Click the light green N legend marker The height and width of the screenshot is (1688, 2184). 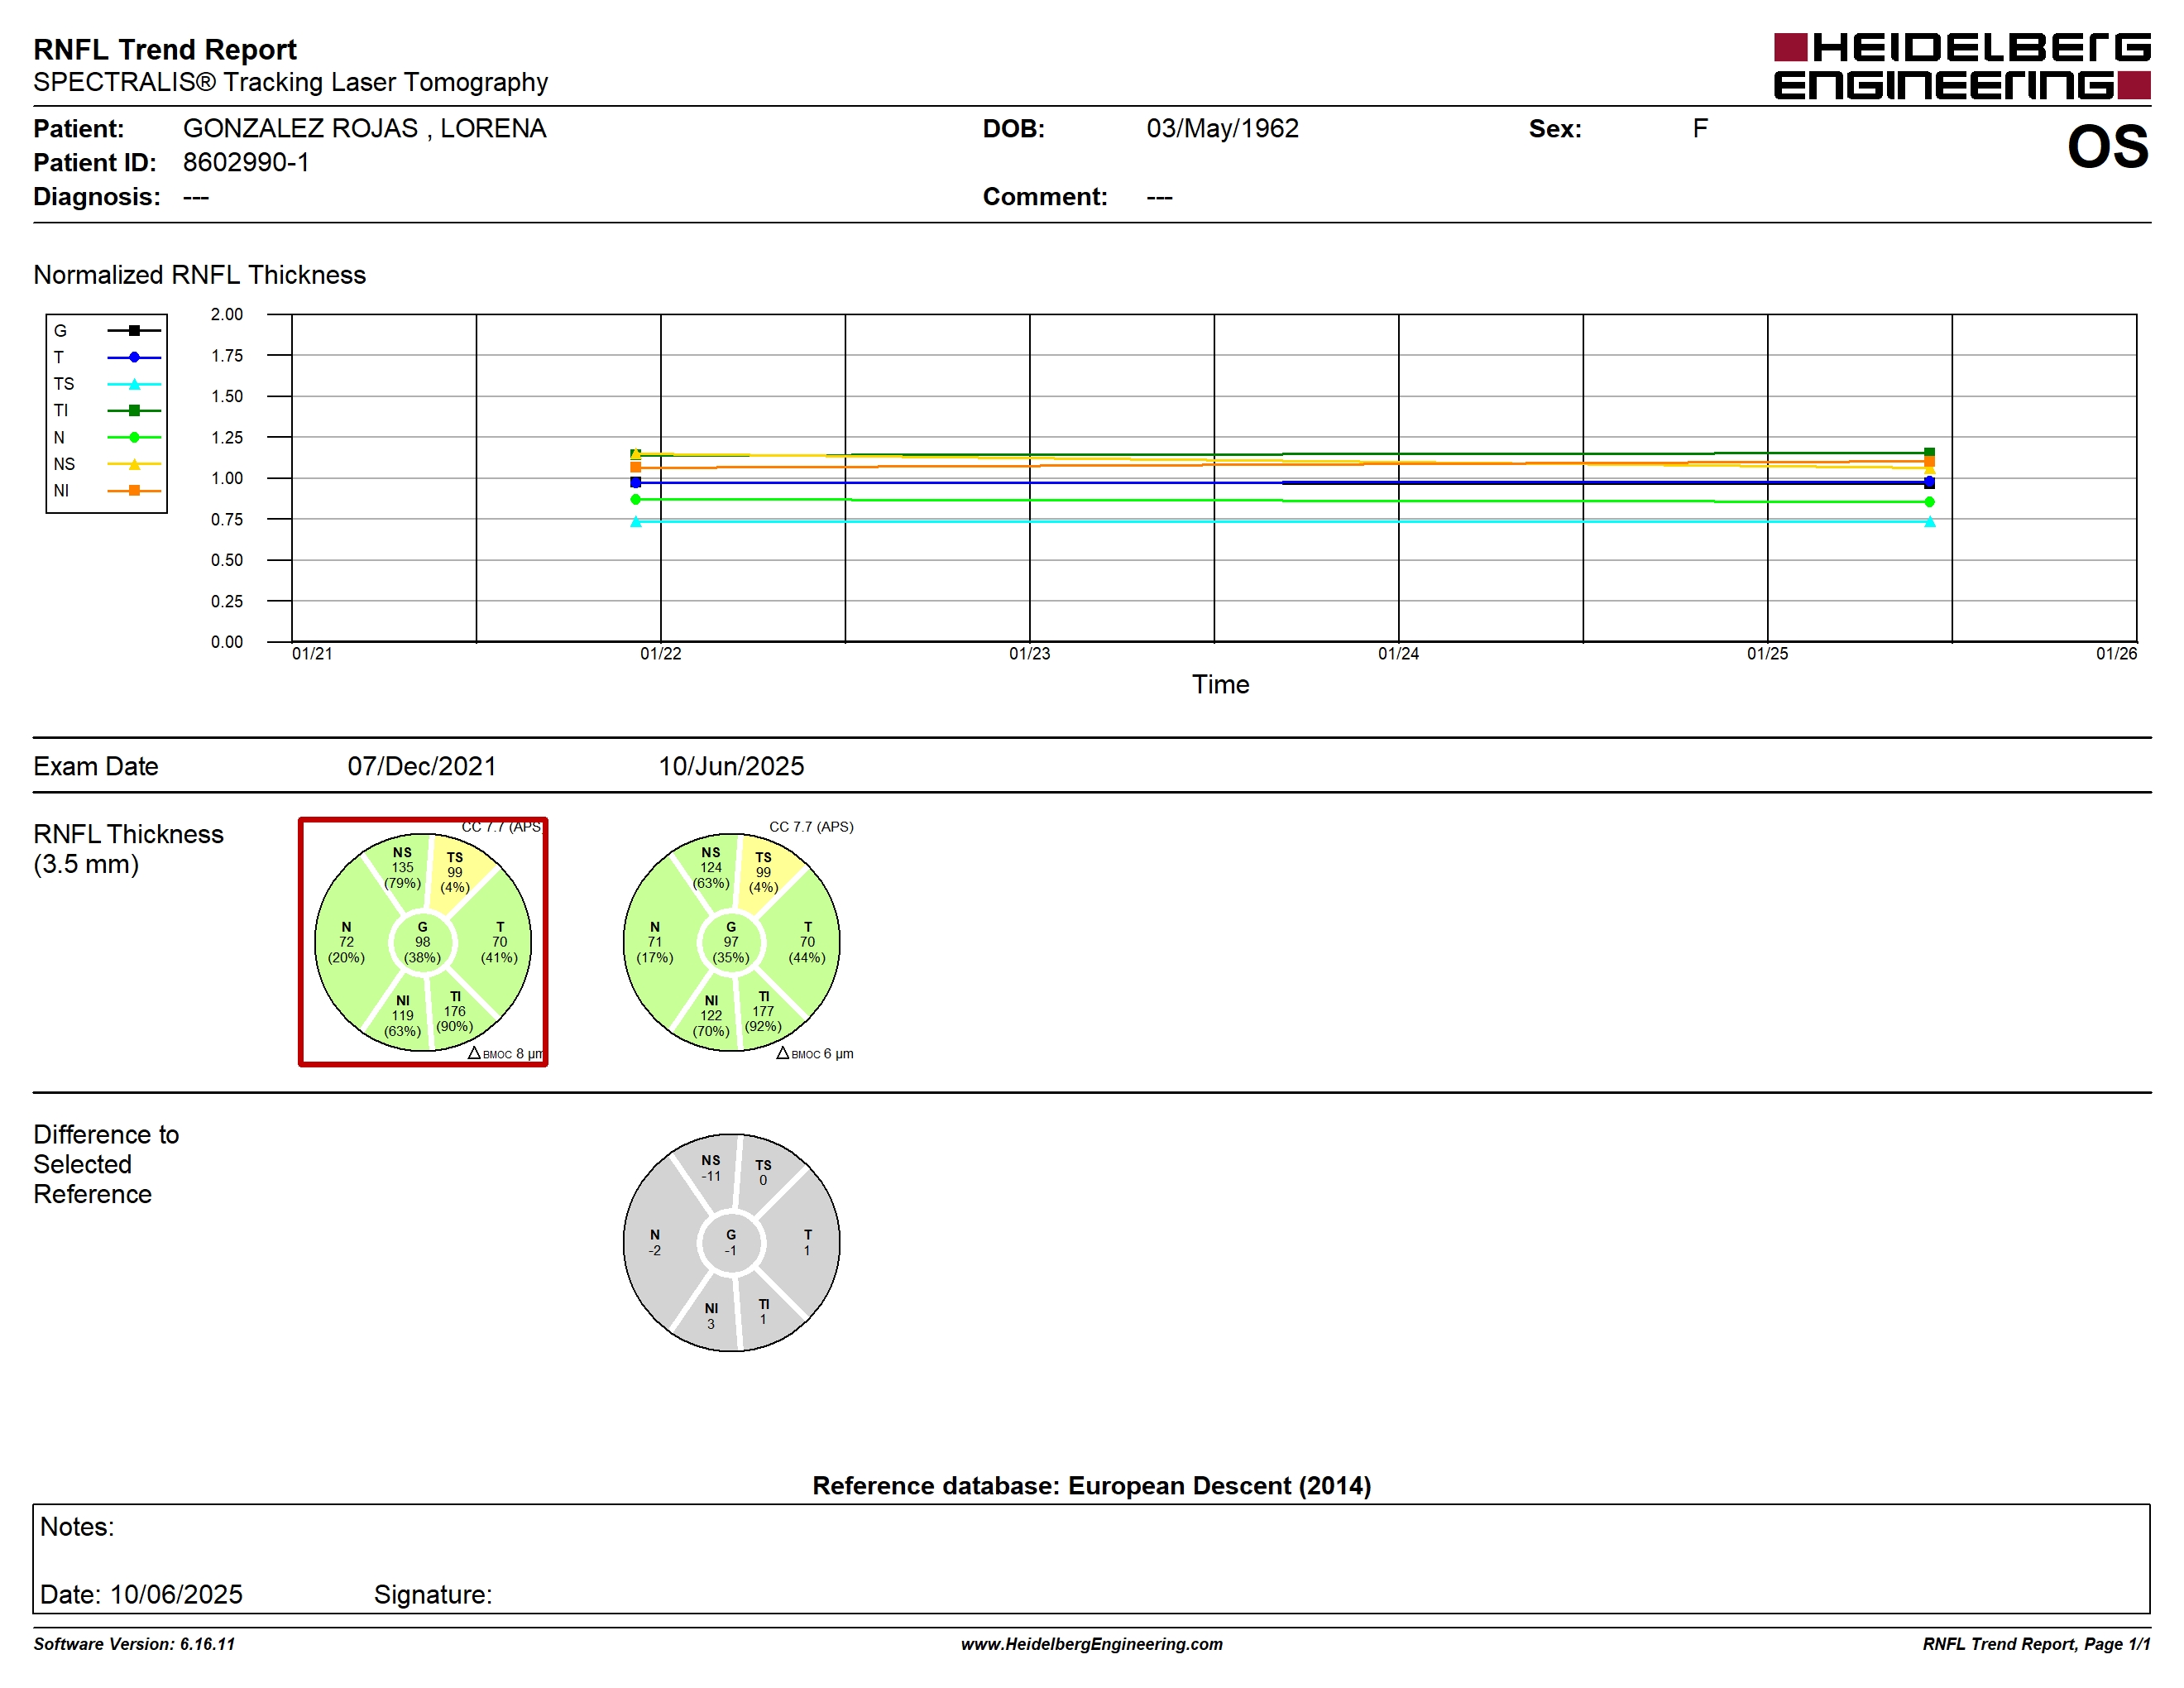[x=134, y=437]
